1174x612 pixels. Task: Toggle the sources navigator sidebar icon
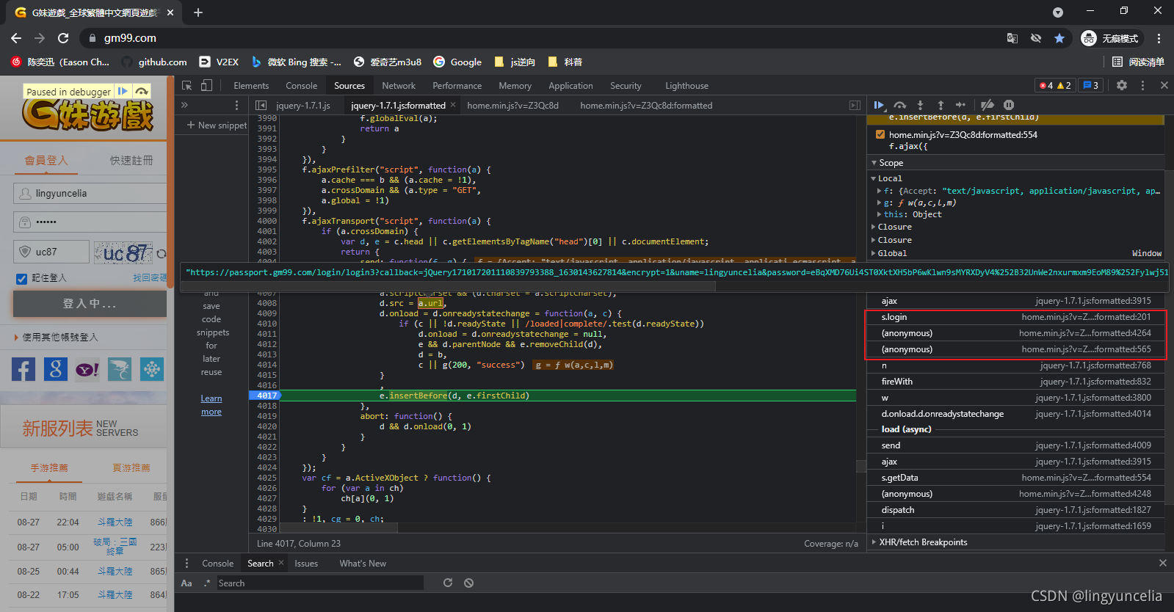coord(261,105)
